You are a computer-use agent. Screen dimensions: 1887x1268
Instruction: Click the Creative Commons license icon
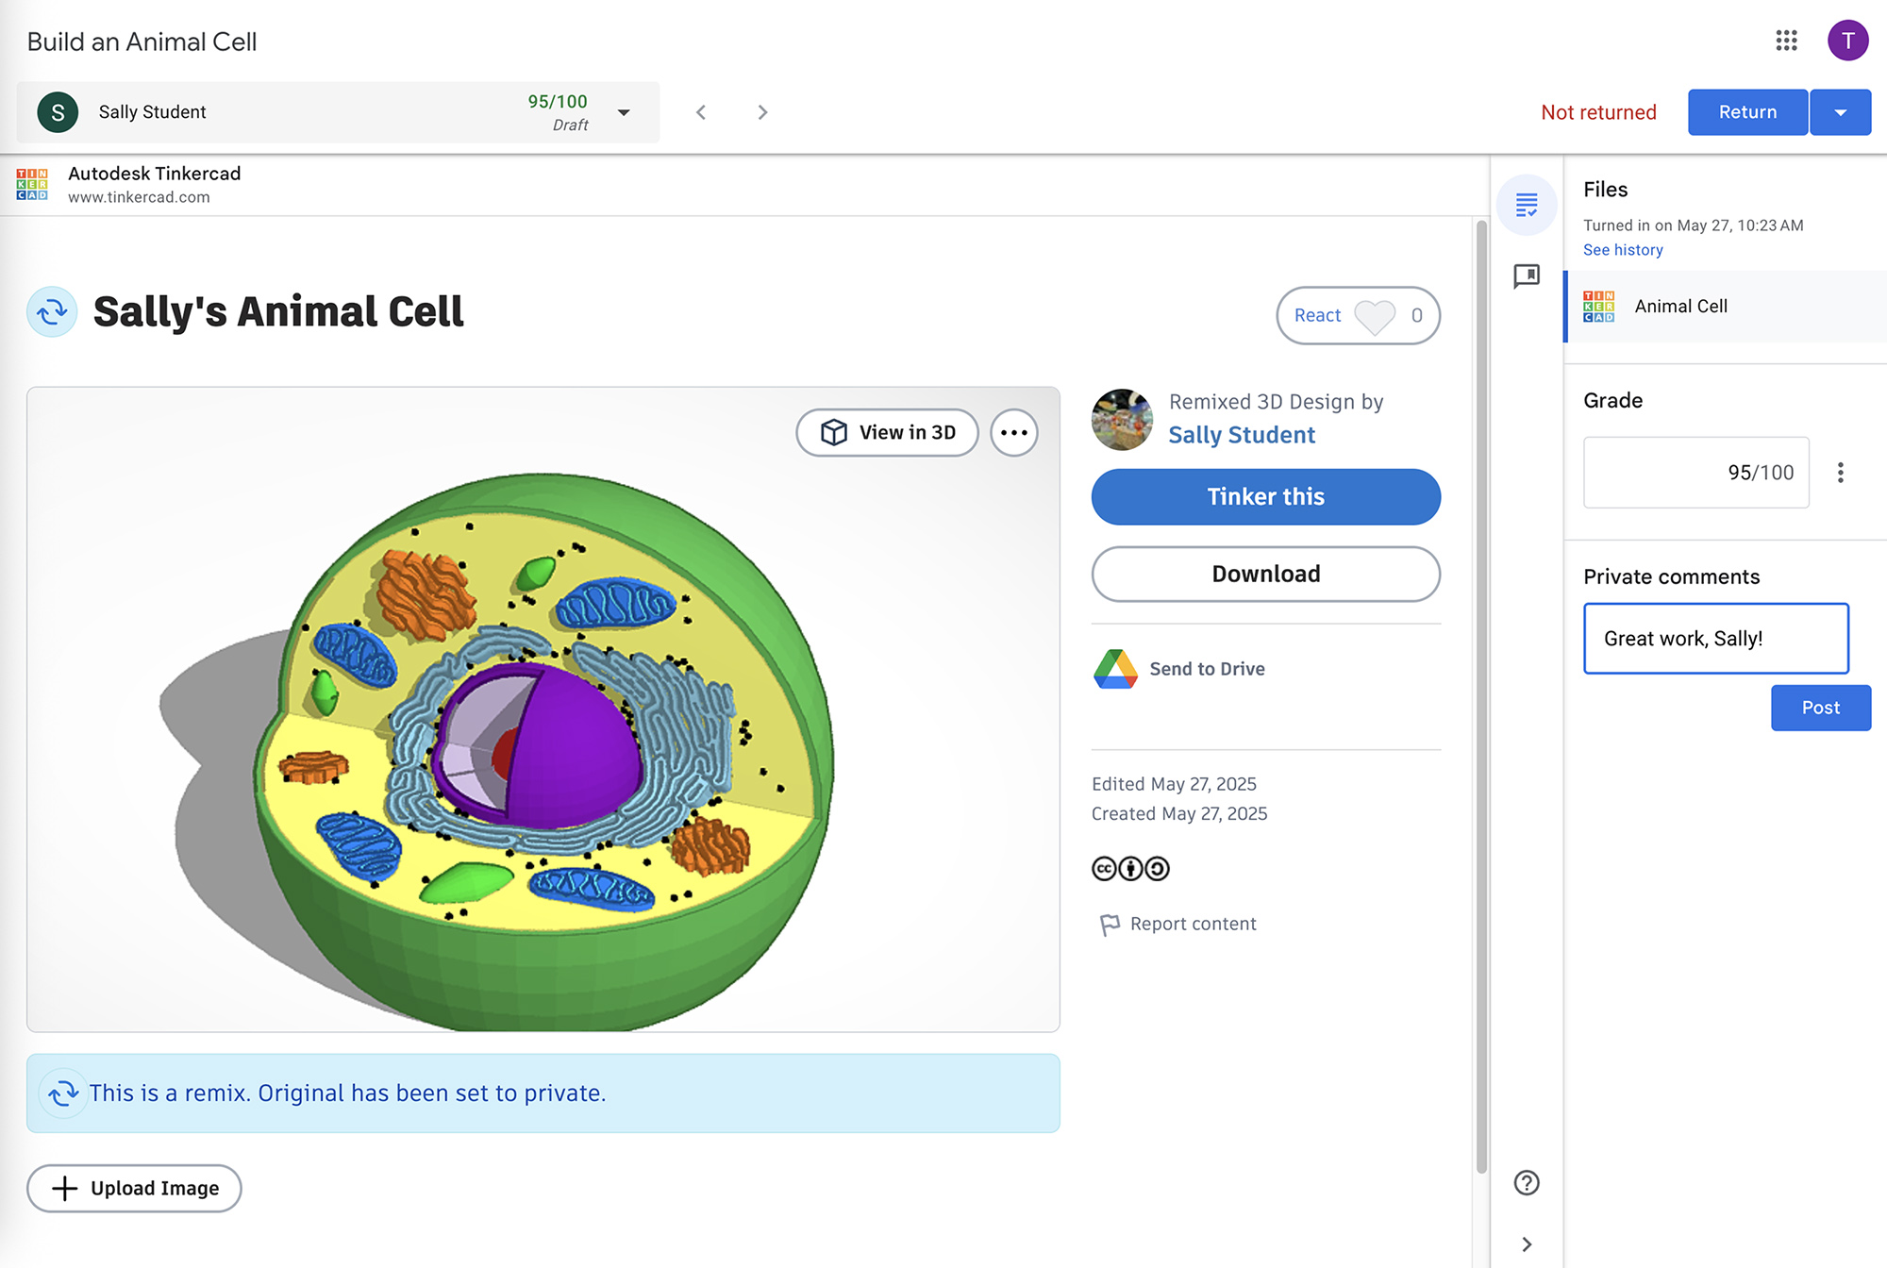(x=1104, y=868)
